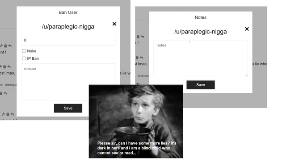Grab the notes textarea resize handle

click(246, 75)
